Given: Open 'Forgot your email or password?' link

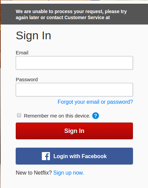Looking at the screenshot, I should click(95, 102).
